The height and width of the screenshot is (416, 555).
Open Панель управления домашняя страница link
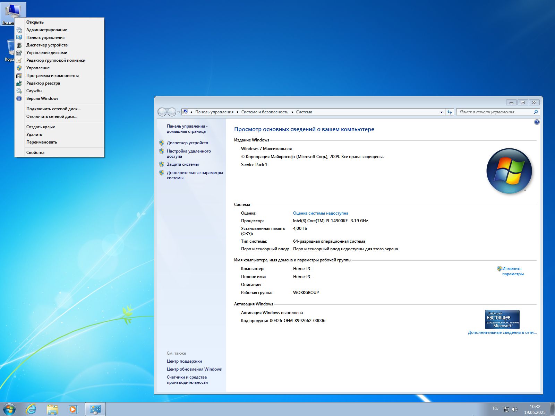pos(187,129)
